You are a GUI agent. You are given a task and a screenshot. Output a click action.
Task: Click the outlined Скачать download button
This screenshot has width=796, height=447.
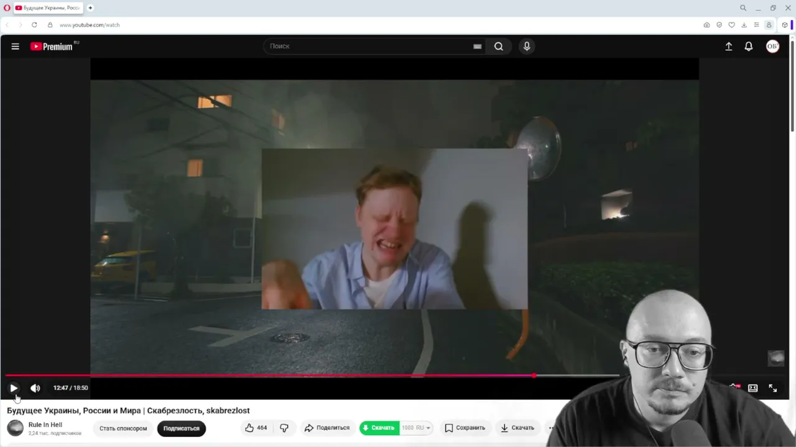click(517, 428)
